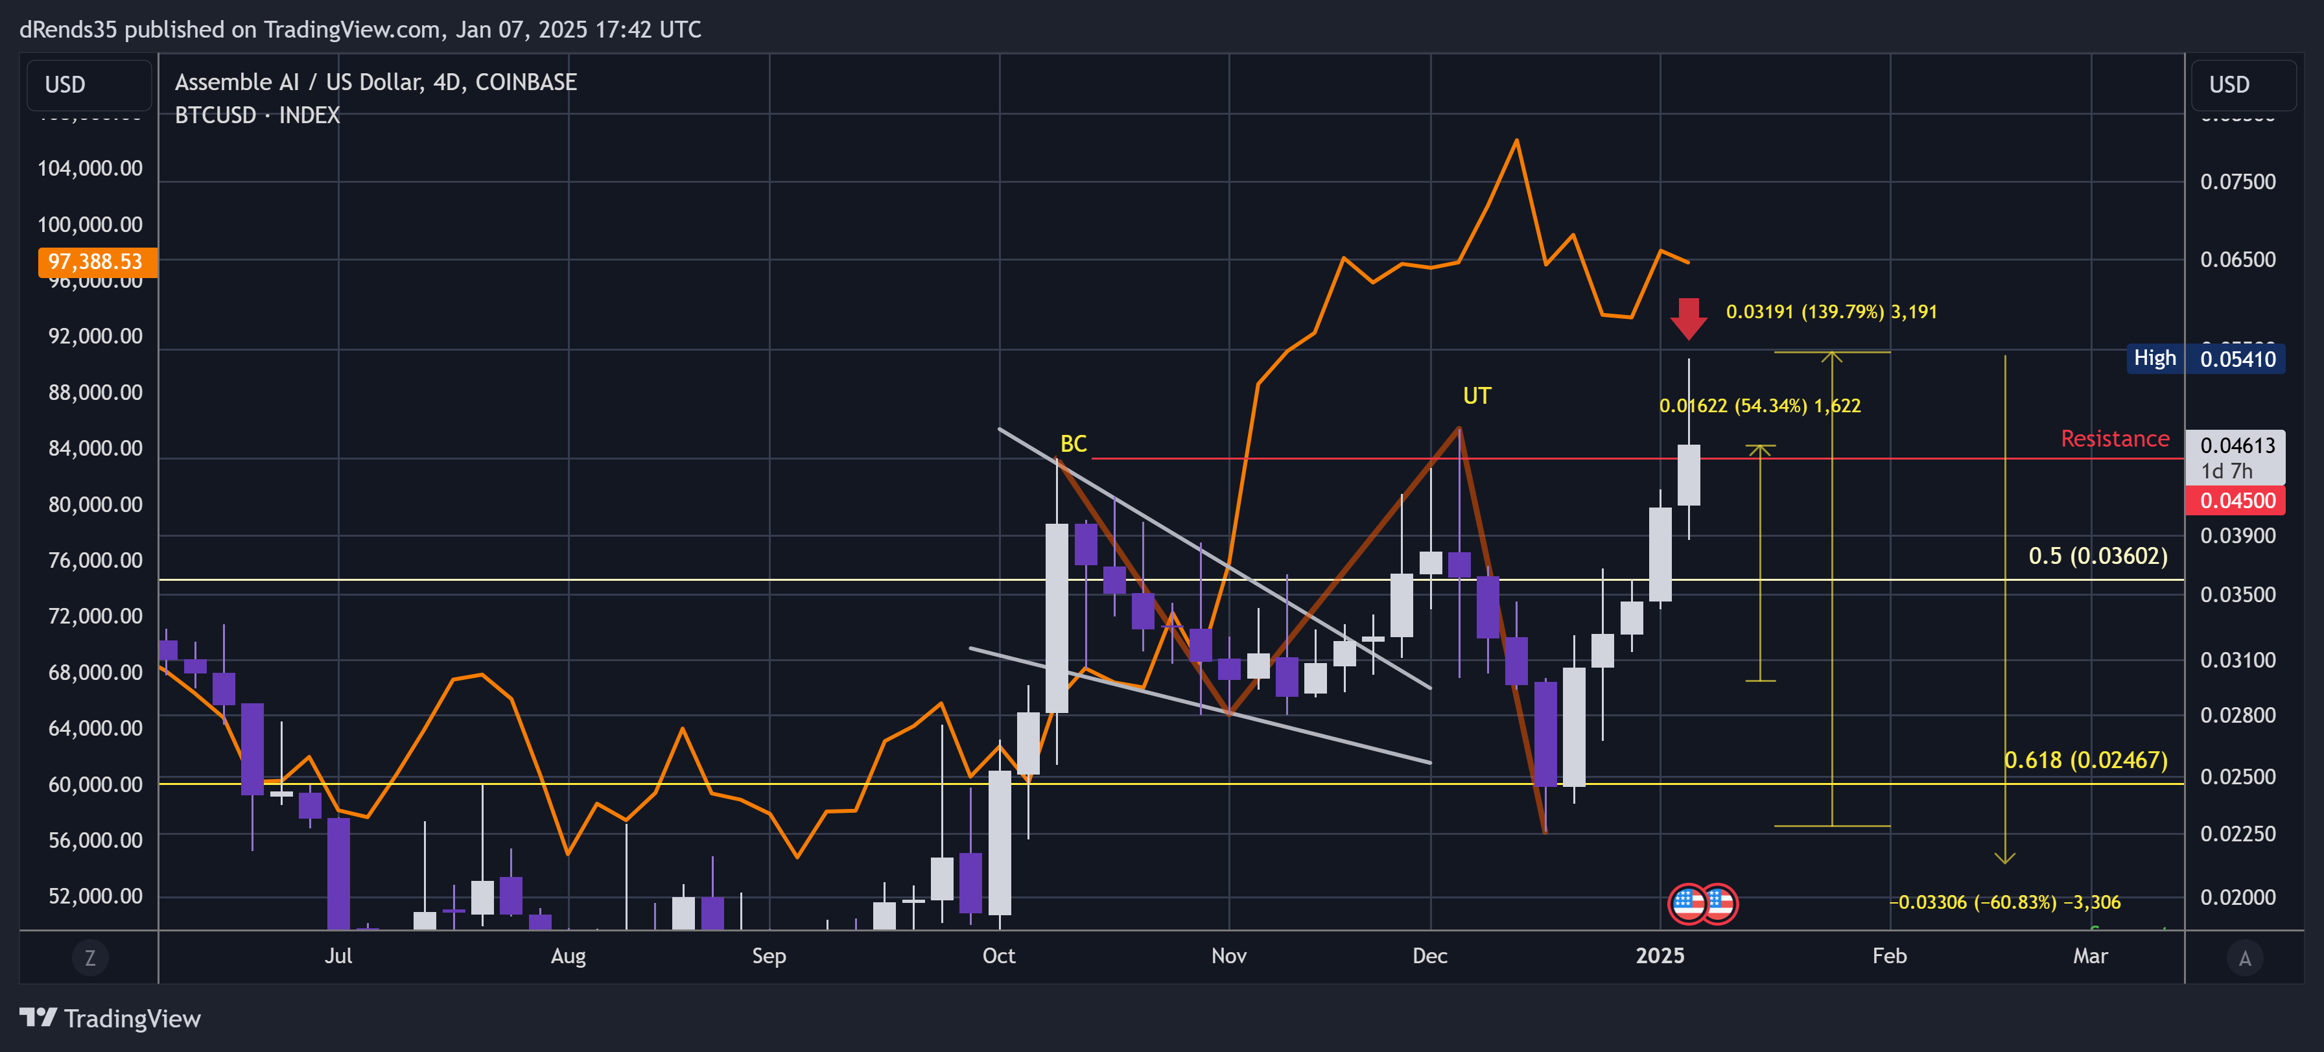
Task: Click the 0.01622 (54.34%) measurement label
Action: 1760,405
